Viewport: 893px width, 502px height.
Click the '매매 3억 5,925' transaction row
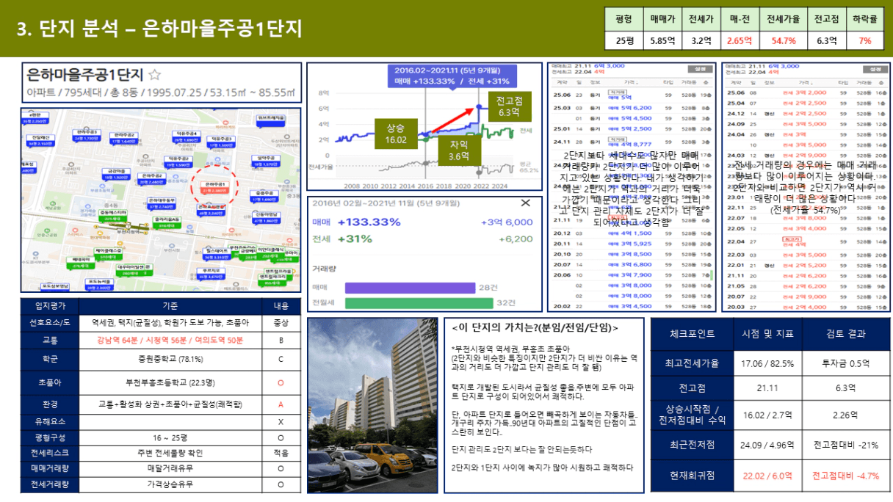click(x=632, y=243)
